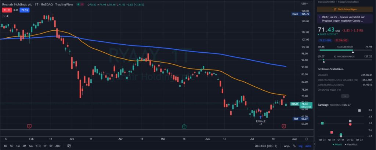
Task: Open the USD currency dropdown
Action: (x=304, y=4)
